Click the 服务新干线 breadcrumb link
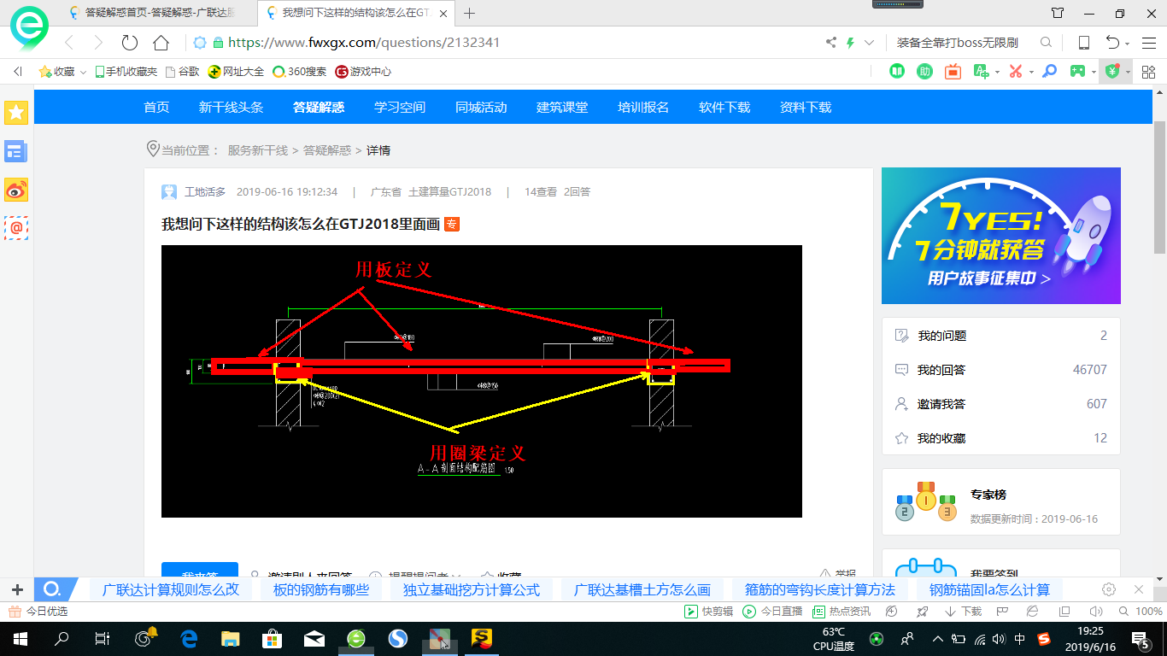The image size is (1167, 656). [x=258, y=150]
